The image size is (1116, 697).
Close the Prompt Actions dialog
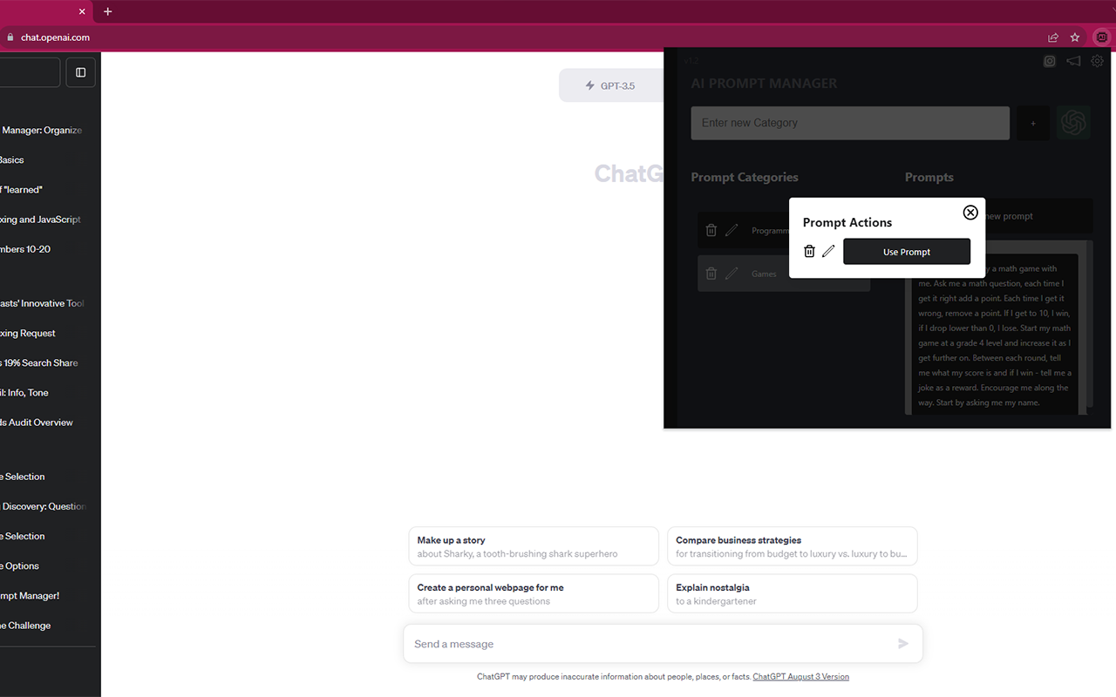970,213
